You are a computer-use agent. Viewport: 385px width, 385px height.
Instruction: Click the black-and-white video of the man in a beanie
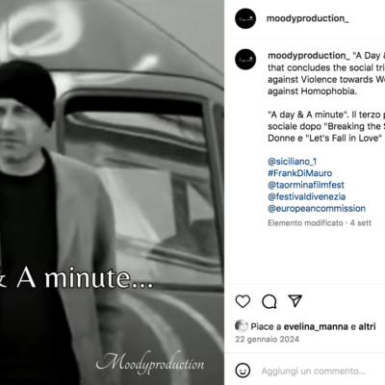112,192
